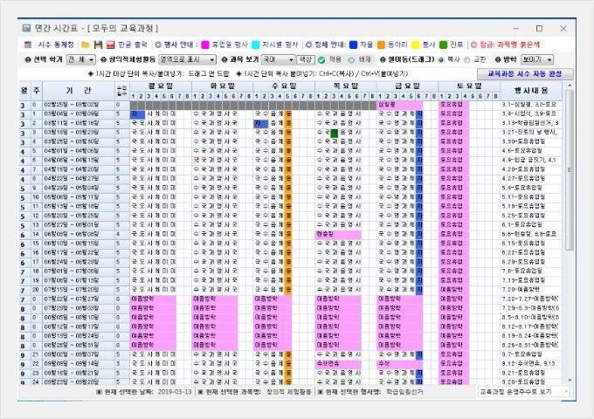The image size is (594, 419).
Task: Click the 학급임원선거 event name in status bar
Action: coord(404,392)
